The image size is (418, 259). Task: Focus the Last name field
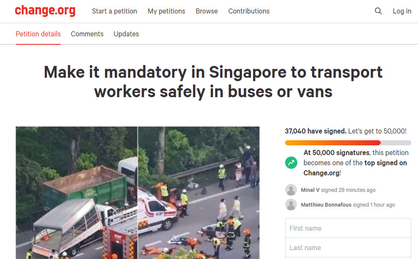click(348, 248)
